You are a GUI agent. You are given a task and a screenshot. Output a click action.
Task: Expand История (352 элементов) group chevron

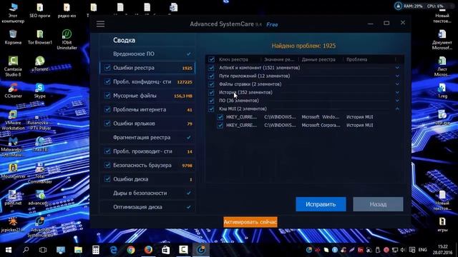coord(397,92)
